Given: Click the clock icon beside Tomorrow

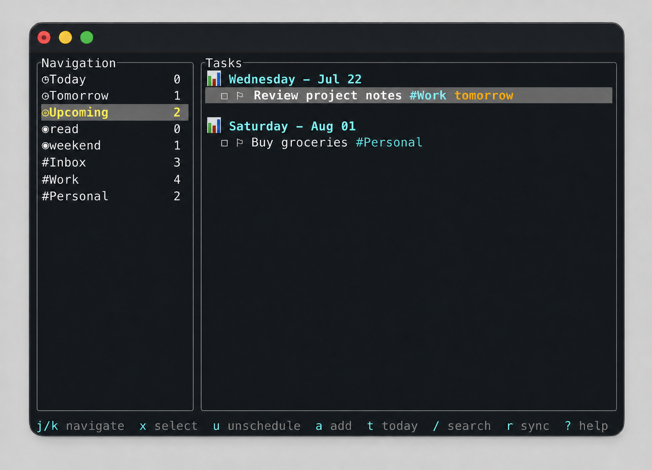Looking at the screenshot, I should pyautogui.click(x=45, y=96).
